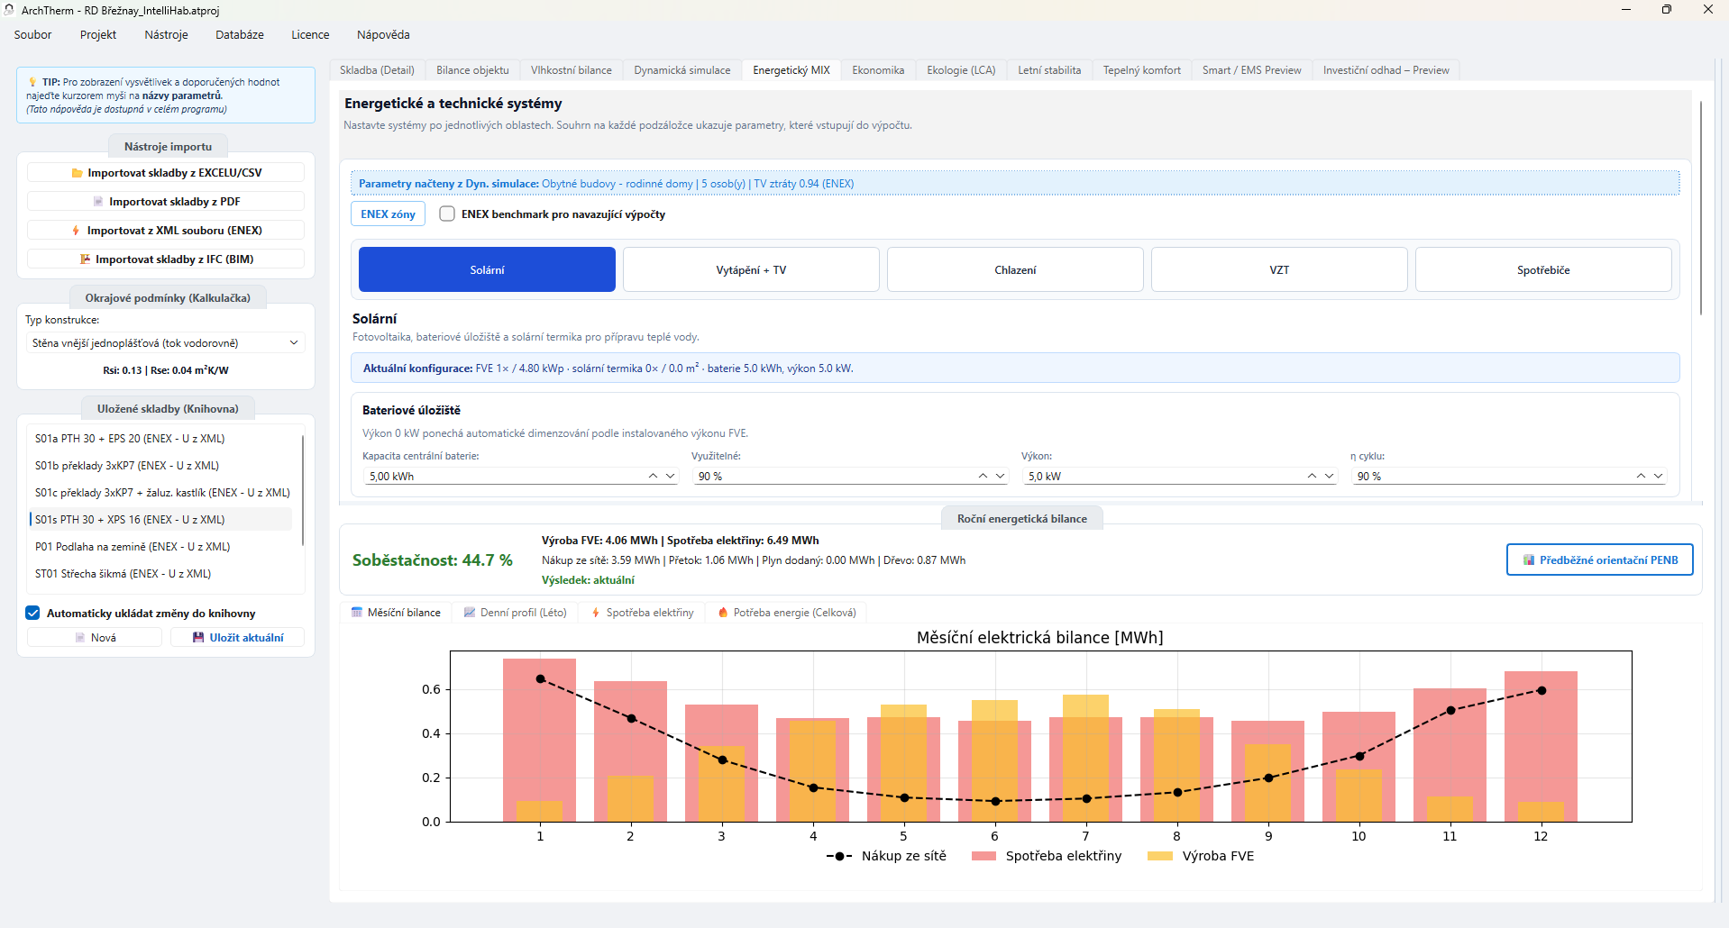Click the page icon on the Nová button
Viewport: 1729px width, 928px height.
click(x=79, y=638)
